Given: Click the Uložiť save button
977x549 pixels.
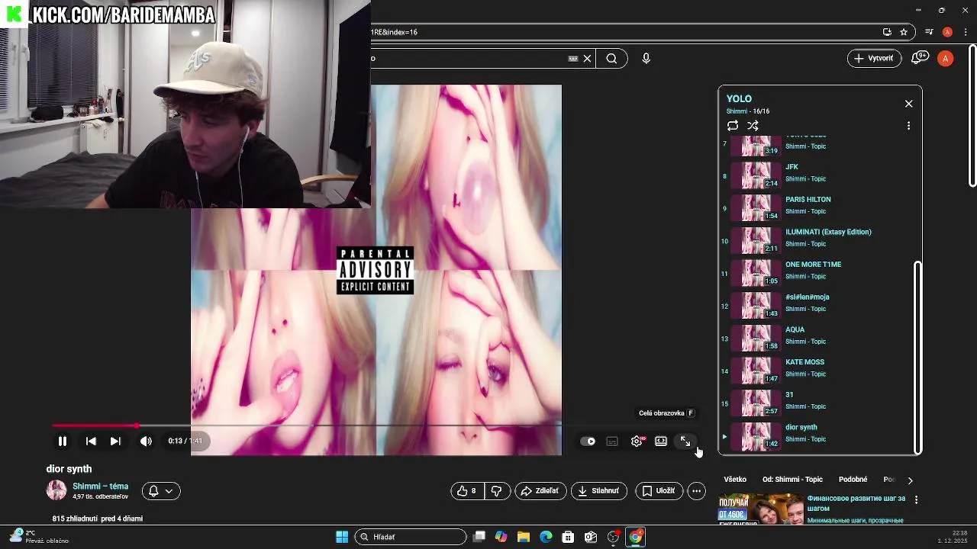Looking at the screenshot, I should (658, 491).
